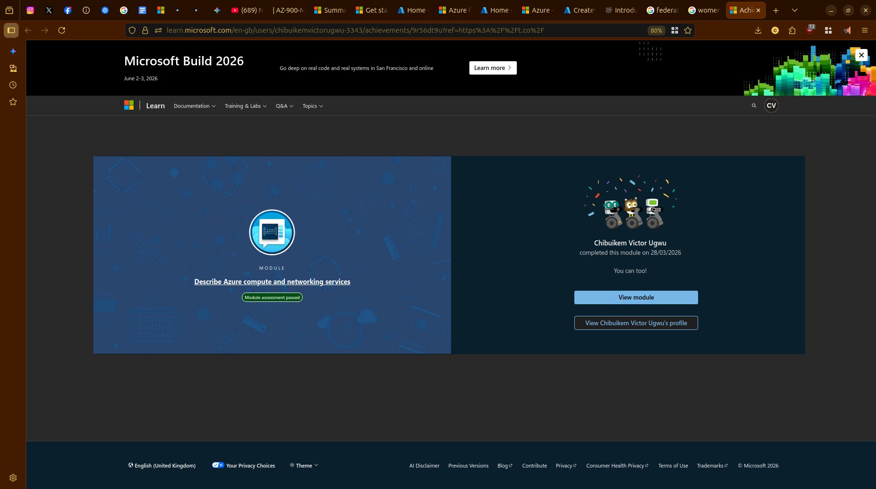Open the CV account avatar menu
The image size is (876, 489).
click(x=771, y=105)
